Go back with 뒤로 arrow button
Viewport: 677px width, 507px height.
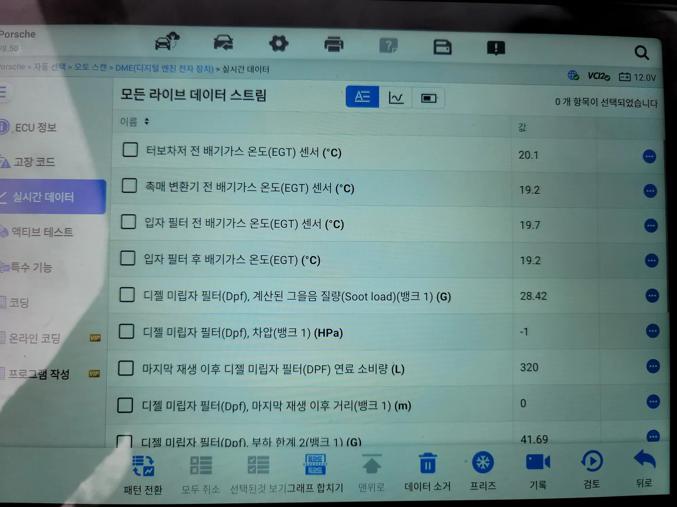coord(644,468)
